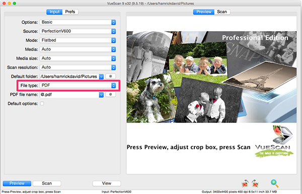Toggle the Default options checkbox
The width and height of the screenshot is (302, 194).
click(x=42, y=104)
